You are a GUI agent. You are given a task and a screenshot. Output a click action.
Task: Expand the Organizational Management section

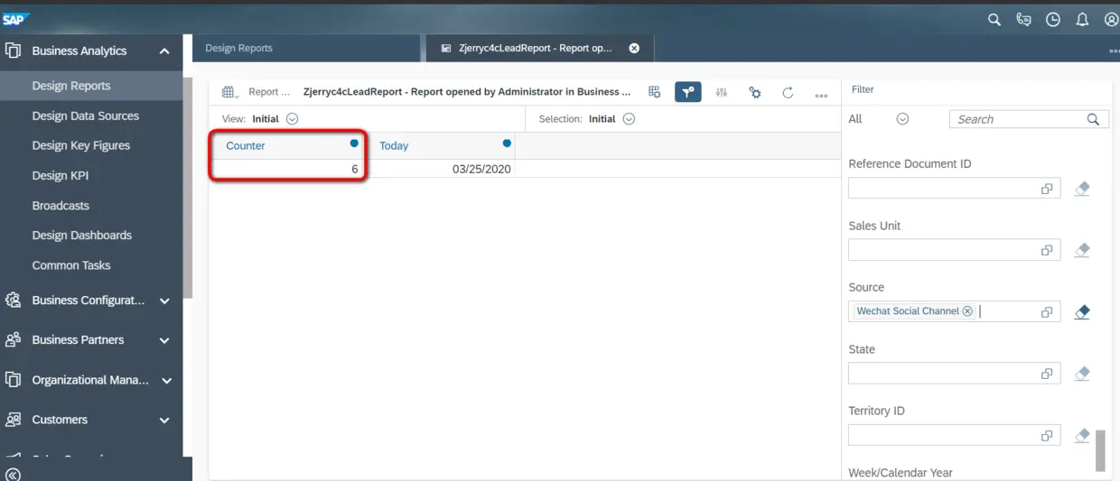[x=166, y=381]
